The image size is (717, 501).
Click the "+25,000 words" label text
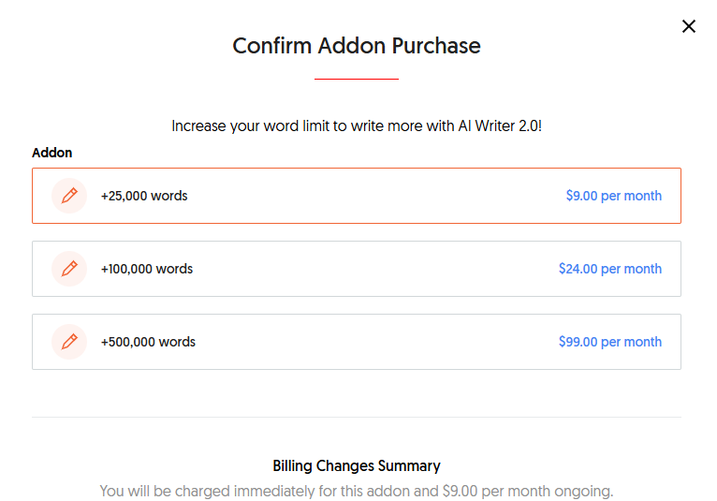click(144, 196)
